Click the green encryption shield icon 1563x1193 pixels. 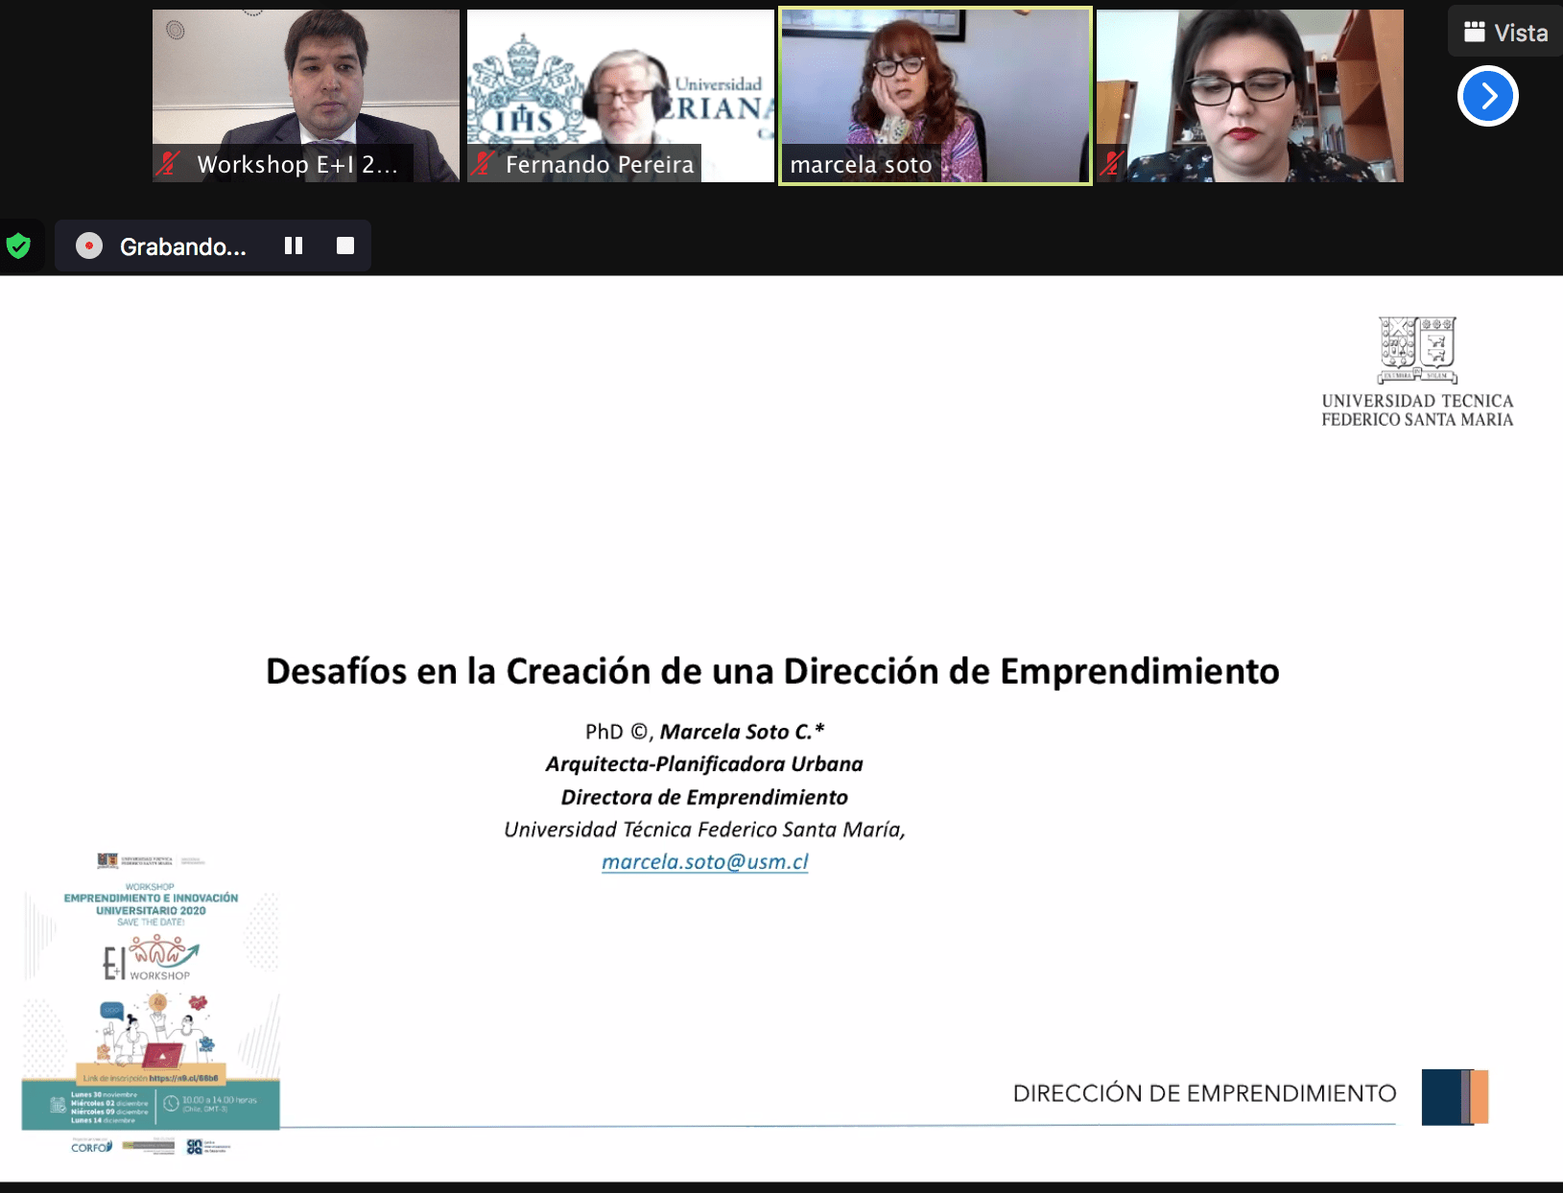pyautogui.click(x=18, y=246)
